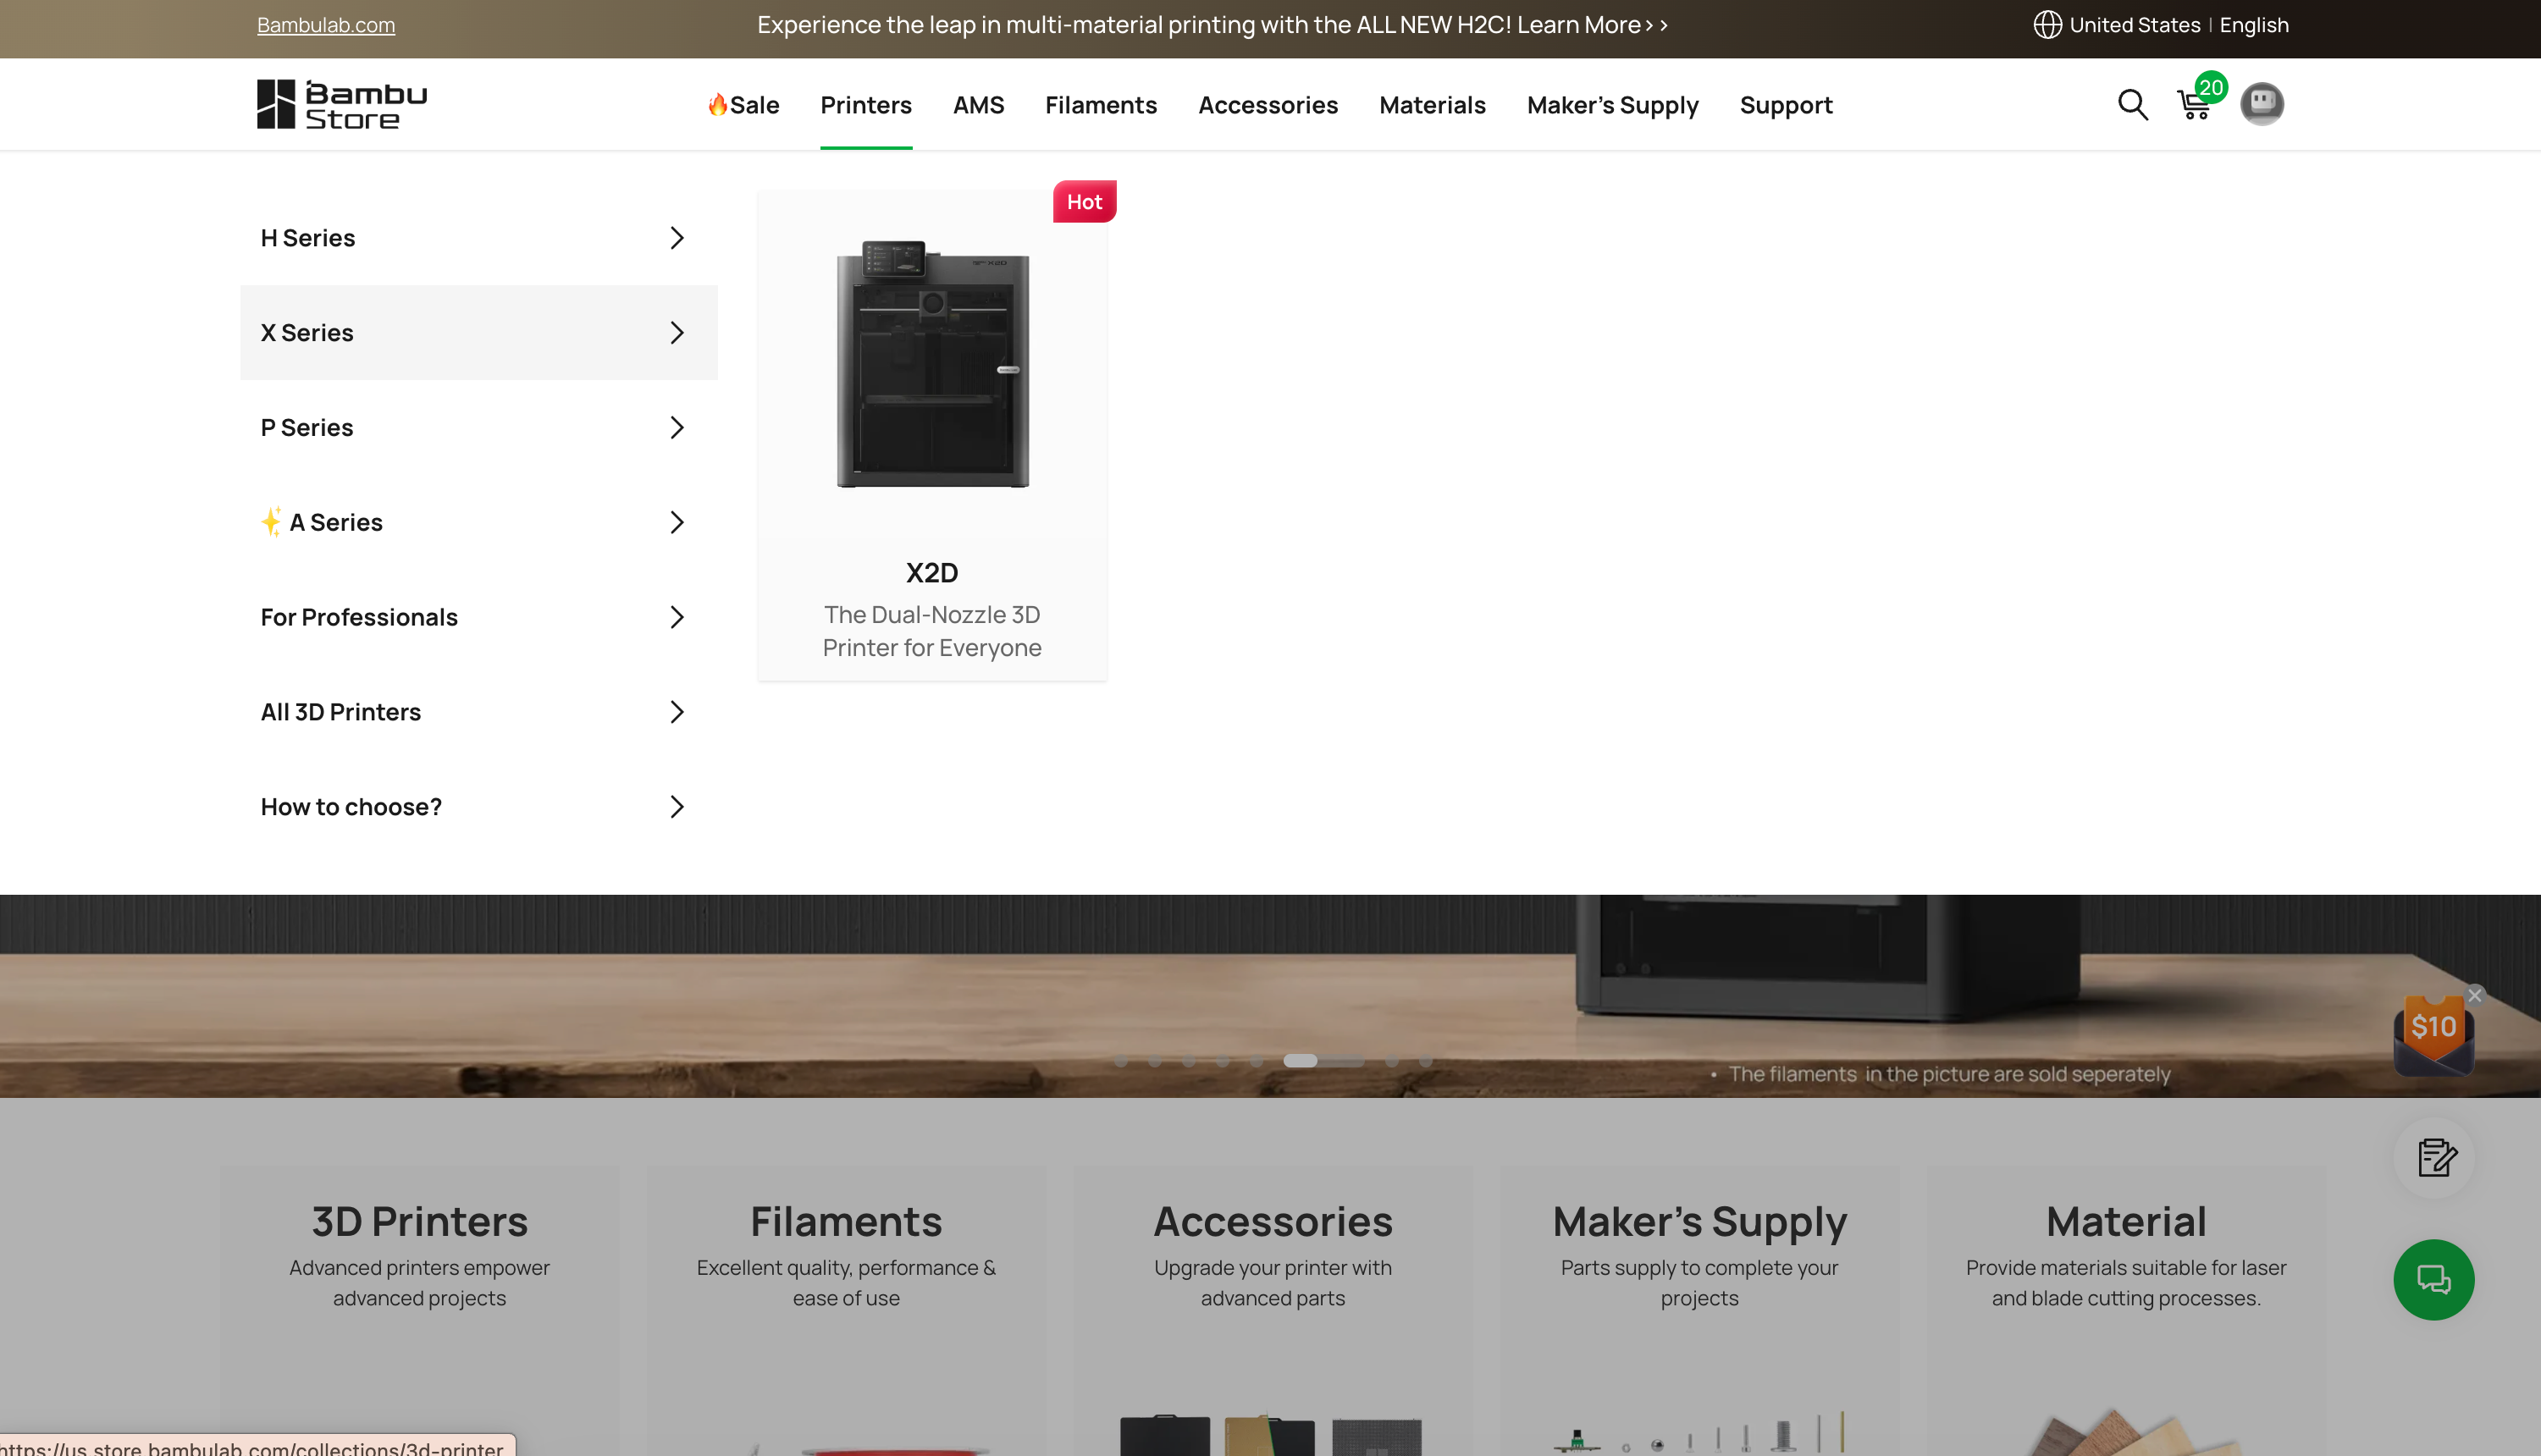
Task: Open the Materials menu
Action: 1432,105
